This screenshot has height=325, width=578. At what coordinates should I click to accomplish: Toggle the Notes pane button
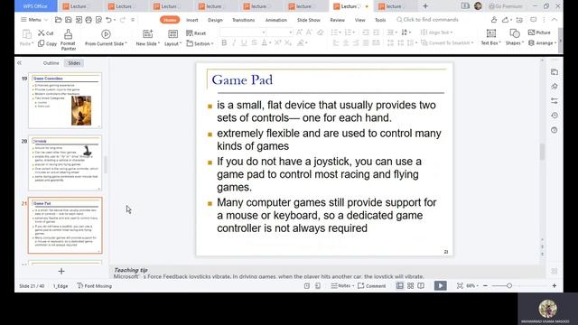(342, 285)
